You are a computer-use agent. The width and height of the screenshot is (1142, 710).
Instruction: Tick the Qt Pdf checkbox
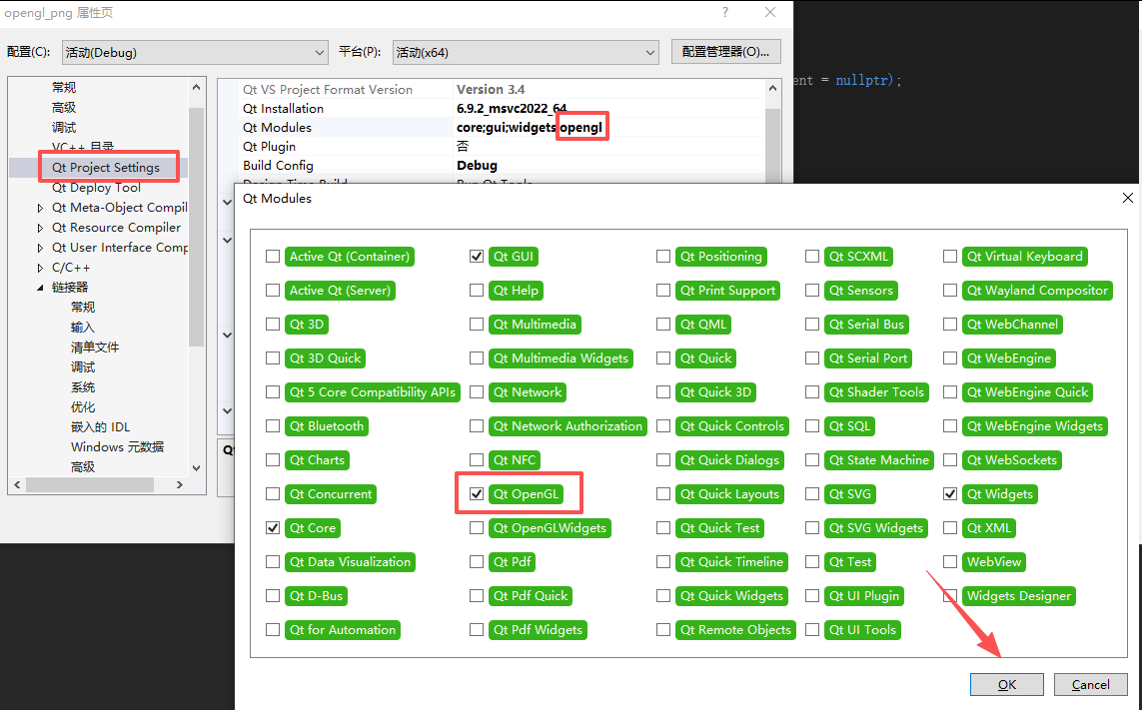pos(477,562)
